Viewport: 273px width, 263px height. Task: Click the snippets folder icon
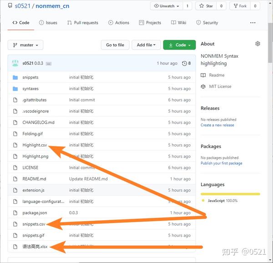click(x=15, y=77)
